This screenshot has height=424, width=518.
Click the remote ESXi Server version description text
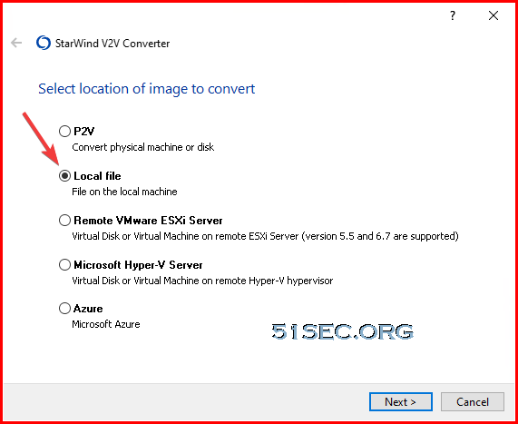pyautogui.click(x=265, y=236)
